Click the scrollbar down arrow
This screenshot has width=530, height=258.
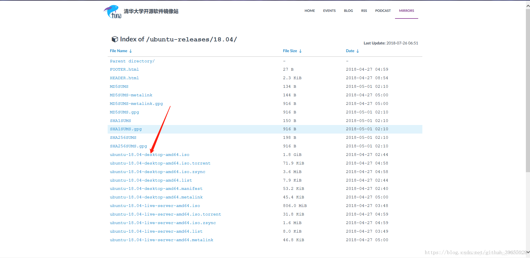pos(528,252)
